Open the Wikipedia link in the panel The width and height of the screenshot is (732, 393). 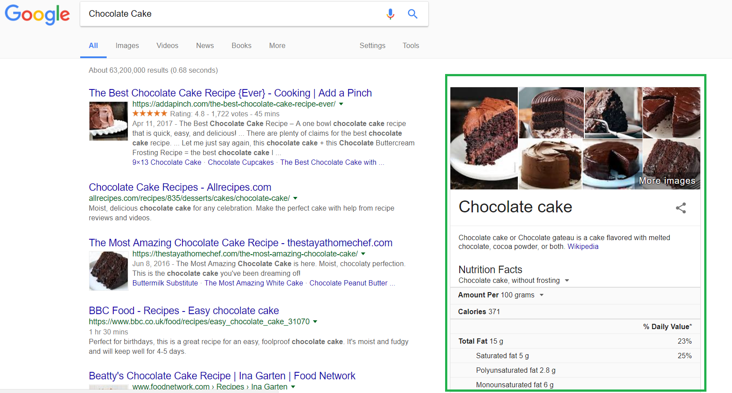(583, 247)
